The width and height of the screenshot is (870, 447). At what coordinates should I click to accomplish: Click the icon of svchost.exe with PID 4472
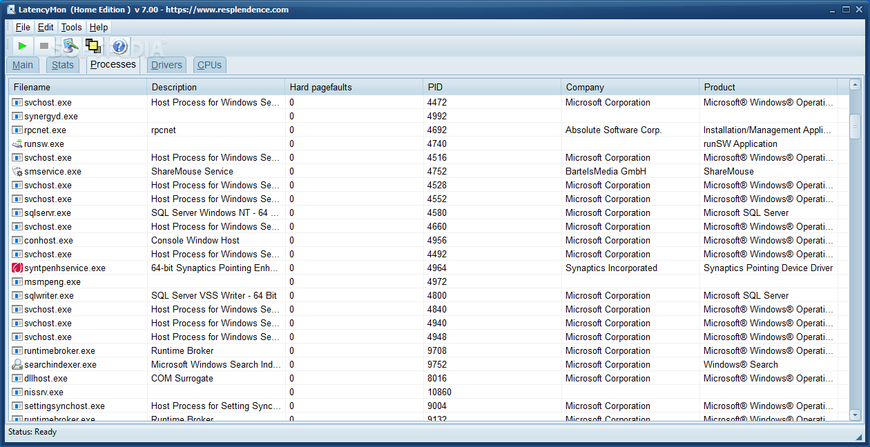(x=17, y=102)
